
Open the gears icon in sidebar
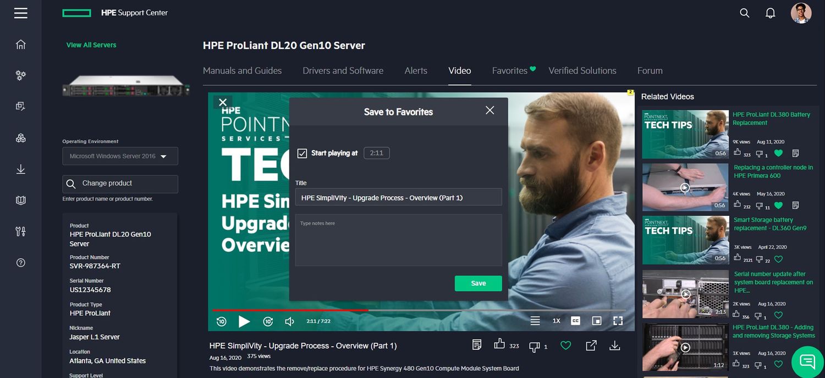tap(21, 75)
